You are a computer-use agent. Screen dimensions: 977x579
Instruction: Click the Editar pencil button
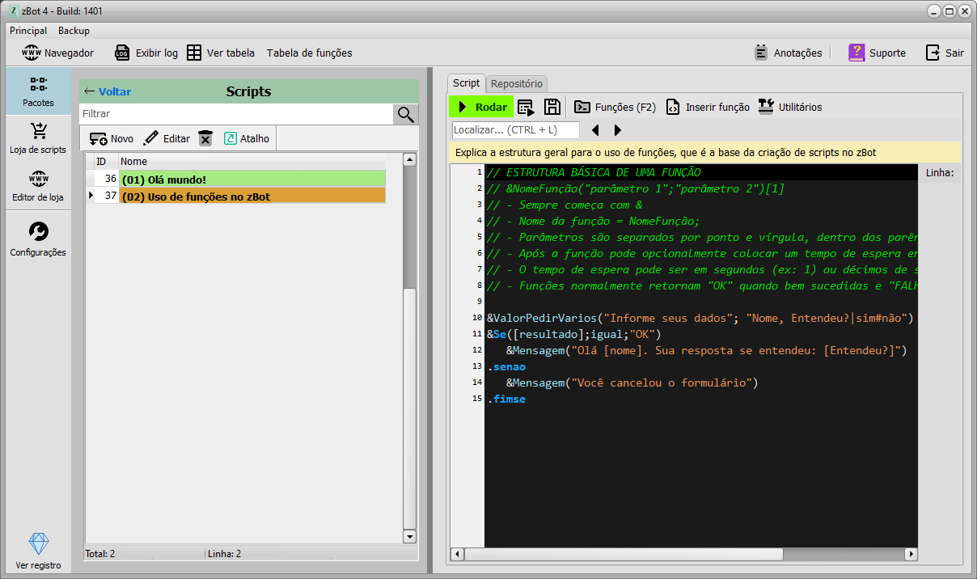167,139
